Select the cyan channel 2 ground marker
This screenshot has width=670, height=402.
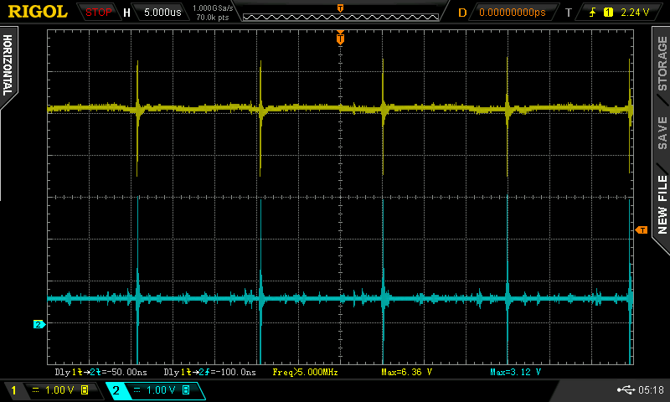[38, 324]
